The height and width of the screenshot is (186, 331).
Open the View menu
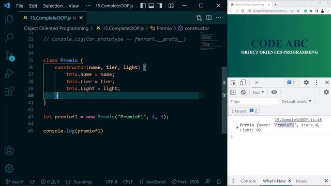pyautogui.click(x=73, y=6)
